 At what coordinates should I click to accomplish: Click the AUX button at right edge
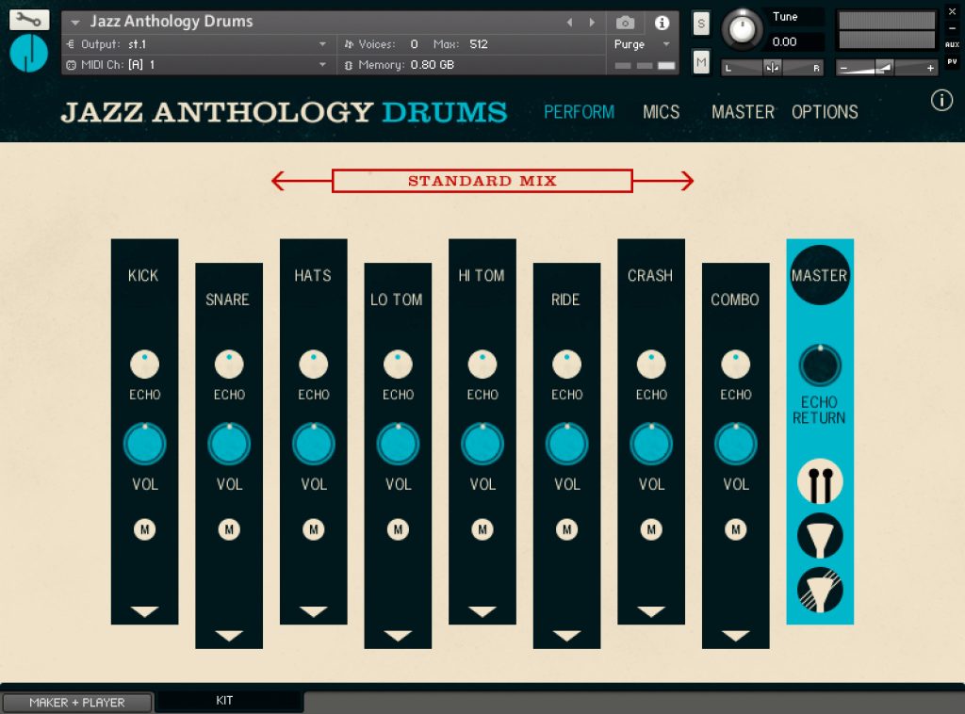tap(952, 44)
